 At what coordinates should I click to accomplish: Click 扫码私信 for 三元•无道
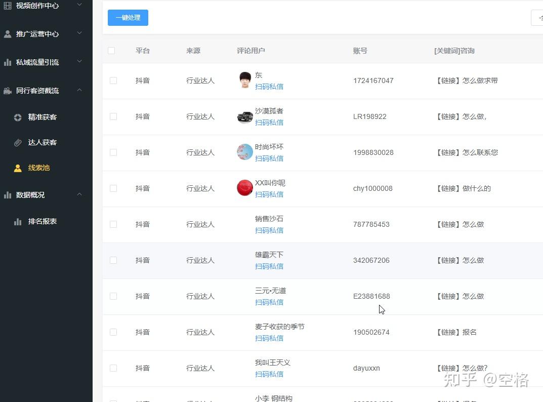click(x=269, y=303)
